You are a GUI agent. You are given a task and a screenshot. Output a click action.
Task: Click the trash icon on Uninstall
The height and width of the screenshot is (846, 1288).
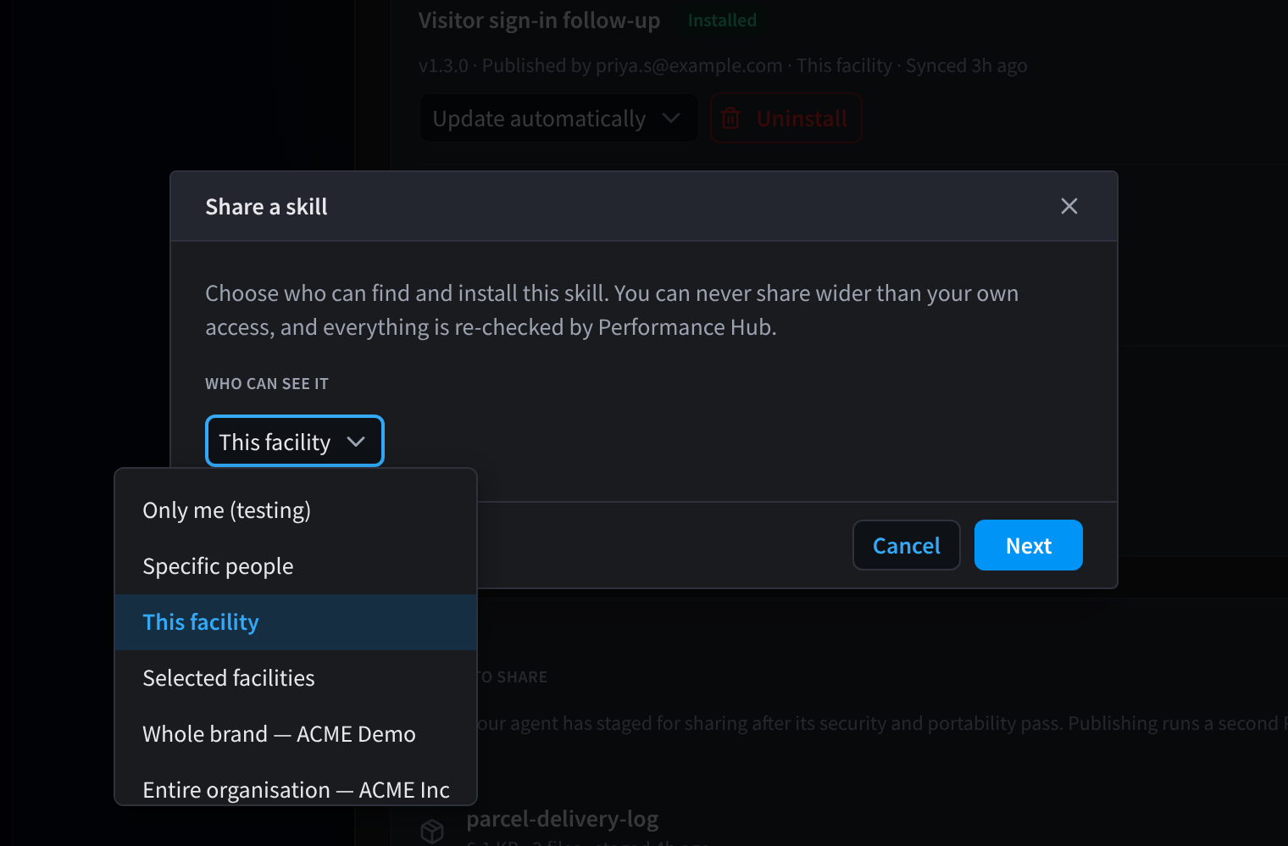pyautogui.click(x=730, y=119)
